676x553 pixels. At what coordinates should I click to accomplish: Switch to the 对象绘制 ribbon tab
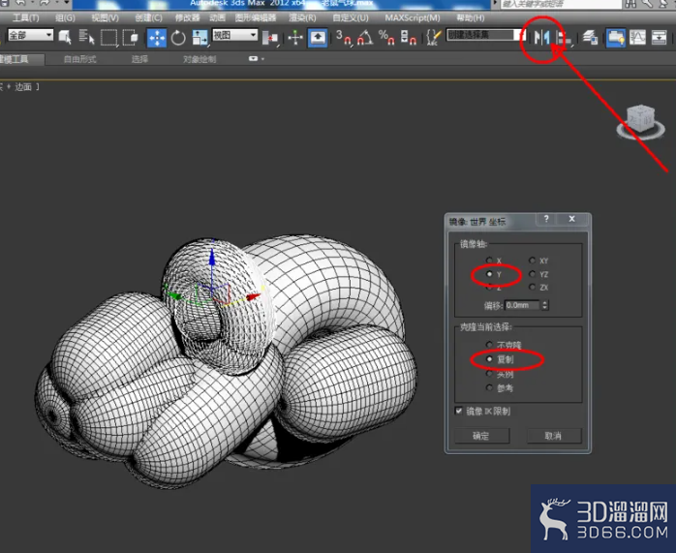(200, 59)
